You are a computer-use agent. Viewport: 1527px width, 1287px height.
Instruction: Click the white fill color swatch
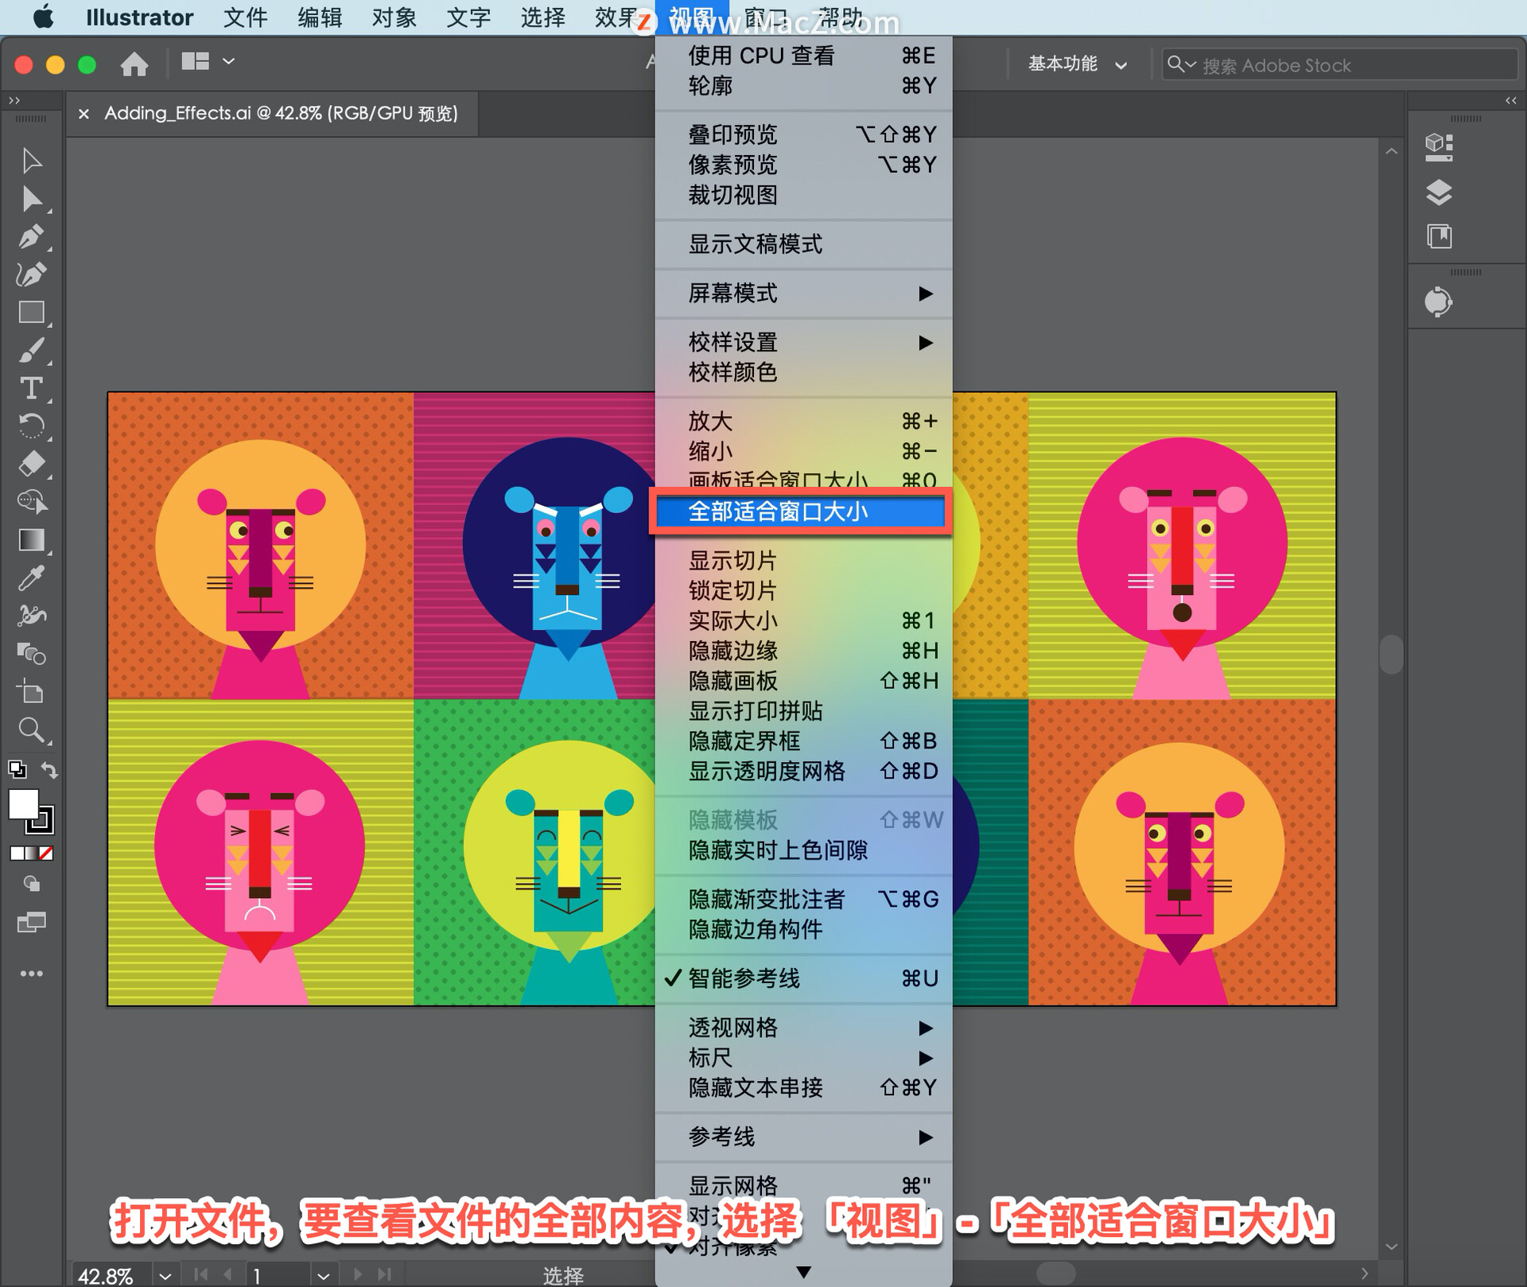coord(23,804)
